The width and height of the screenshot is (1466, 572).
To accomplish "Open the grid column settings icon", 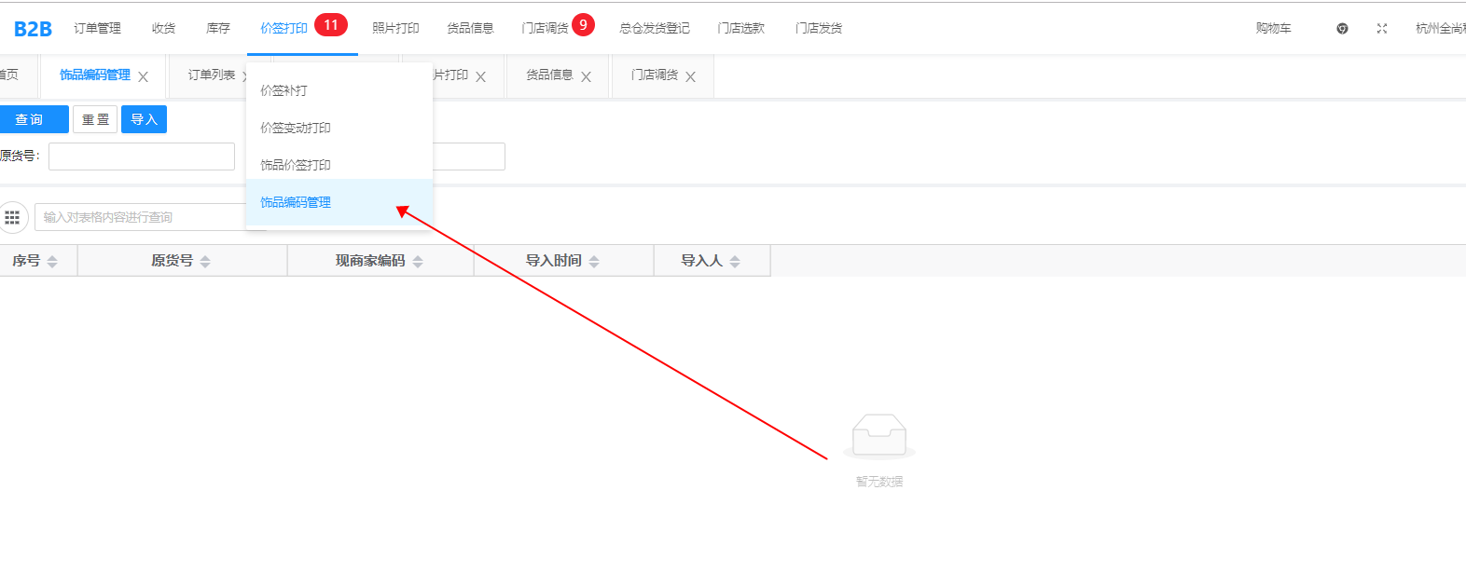I will [12, 217].
